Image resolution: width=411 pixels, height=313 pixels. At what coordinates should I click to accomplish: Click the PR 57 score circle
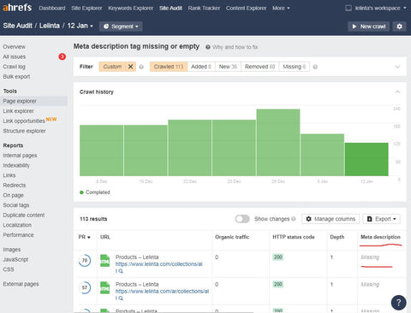85,287
